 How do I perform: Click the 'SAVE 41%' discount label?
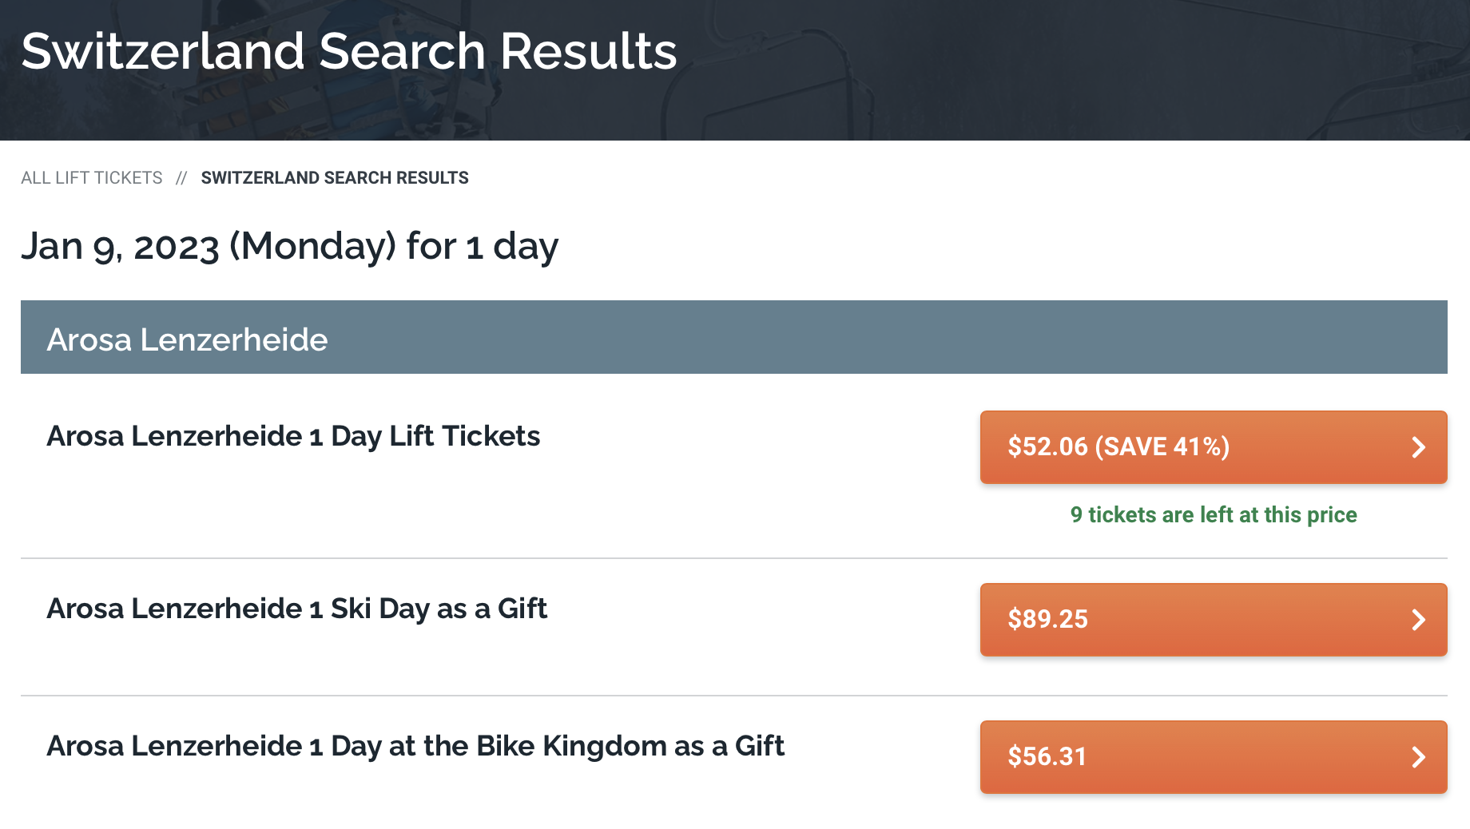coord(1162,446)
